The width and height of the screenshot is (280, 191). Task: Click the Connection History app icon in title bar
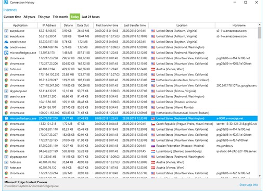pos(6,2)
